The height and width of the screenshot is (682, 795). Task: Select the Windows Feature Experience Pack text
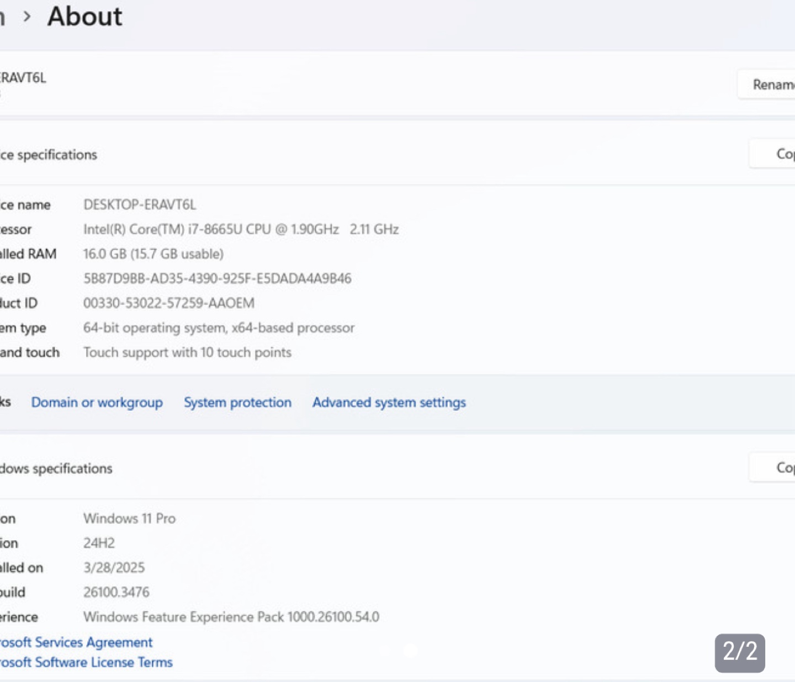231,617
